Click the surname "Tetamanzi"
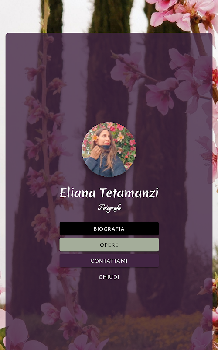Screen dimensions: 218x350 [x=129, y=193]
